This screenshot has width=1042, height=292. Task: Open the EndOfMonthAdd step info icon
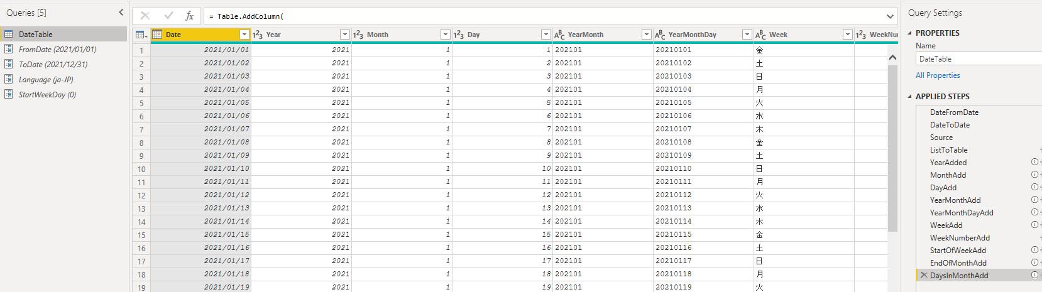pyautogui.click(x=1034, y=262)
